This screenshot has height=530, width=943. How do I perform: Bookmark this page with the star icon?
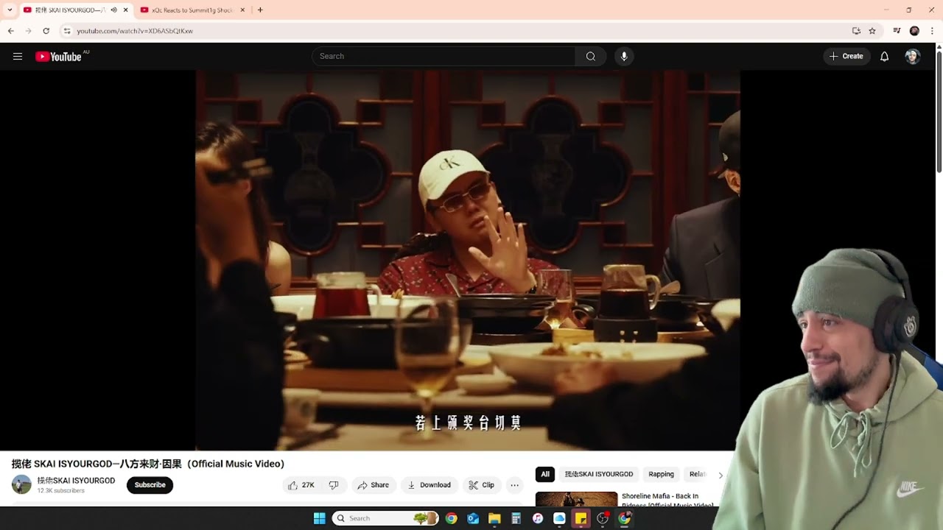point(872,31)
